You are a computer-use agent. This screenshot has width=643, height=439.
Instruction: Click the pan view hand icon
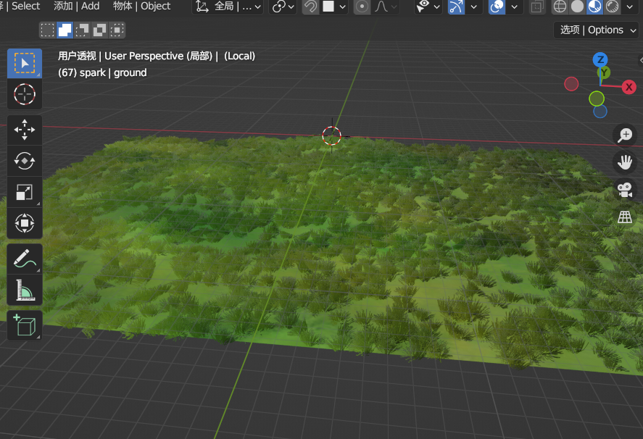(623, 162)
